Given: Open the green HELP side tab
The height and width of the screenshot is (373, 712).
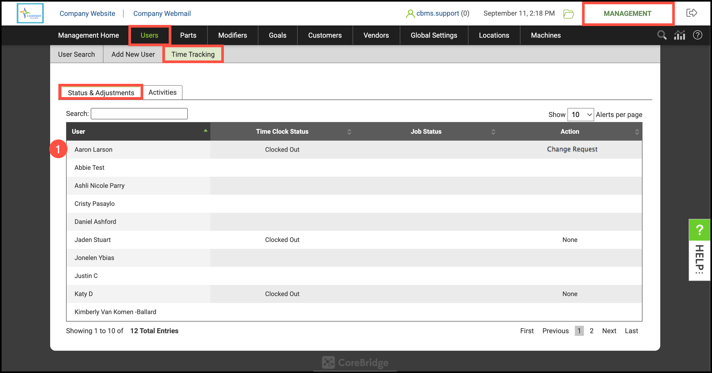Looking at the screenshot, I should click(x=699, y=249).
